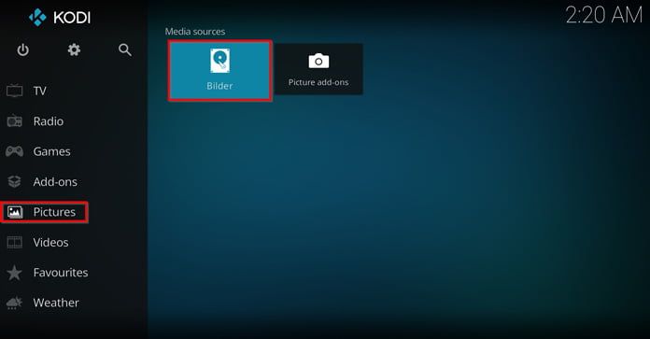Image resolution: width=650 pixels, height=339 pixels.
Task: Click the power icon in the sidebar
Action: (22, 50)
